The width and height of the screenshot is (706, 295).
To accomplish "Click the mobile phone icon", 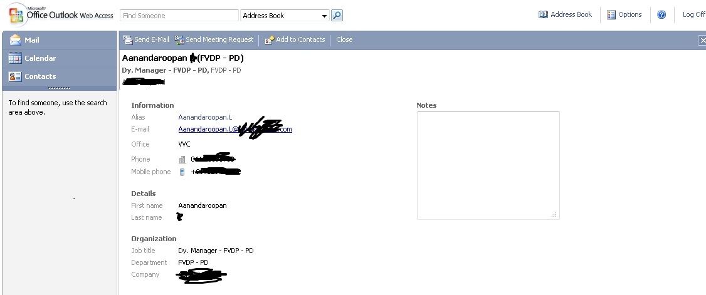I will tap(182, 172).
